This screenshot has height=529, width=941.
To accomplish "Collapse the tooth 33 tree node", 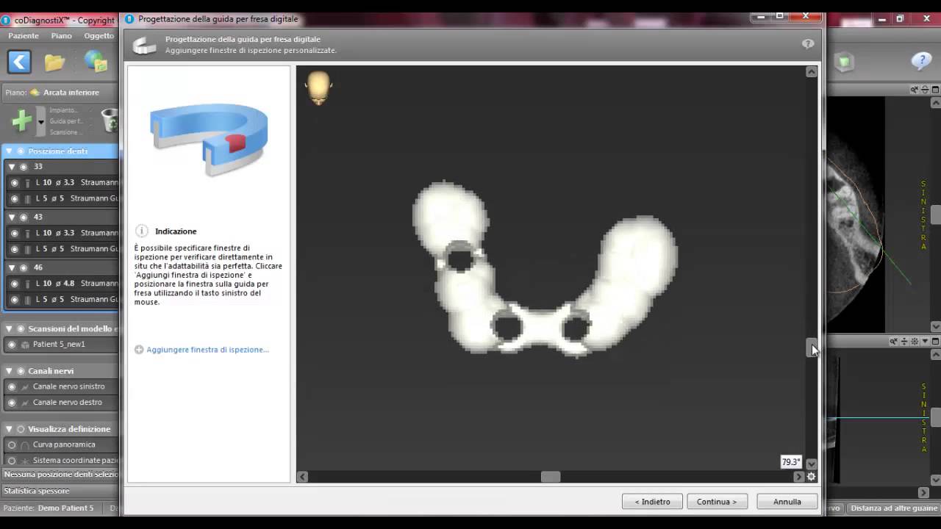I will [12, 167].
